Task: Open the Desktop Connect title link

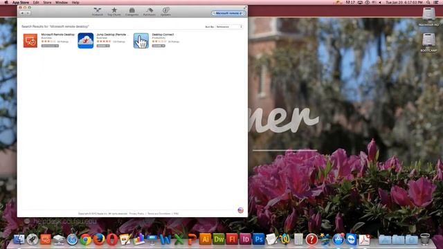Action: pos(163,35)
